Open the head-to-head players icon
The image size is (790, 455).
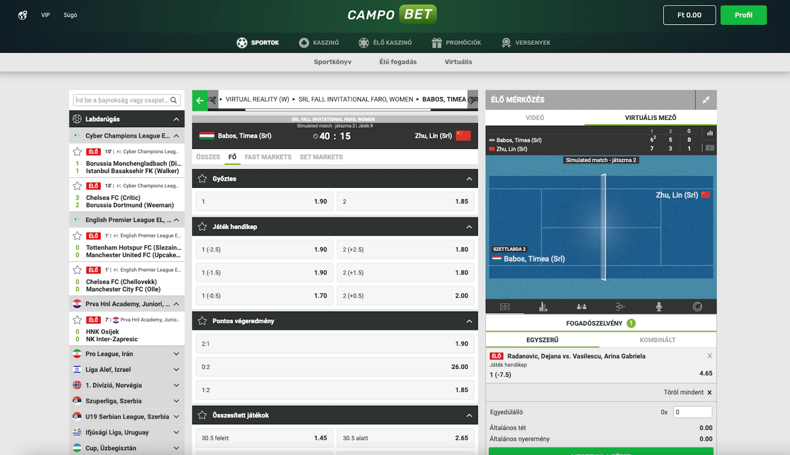(582, 306)
